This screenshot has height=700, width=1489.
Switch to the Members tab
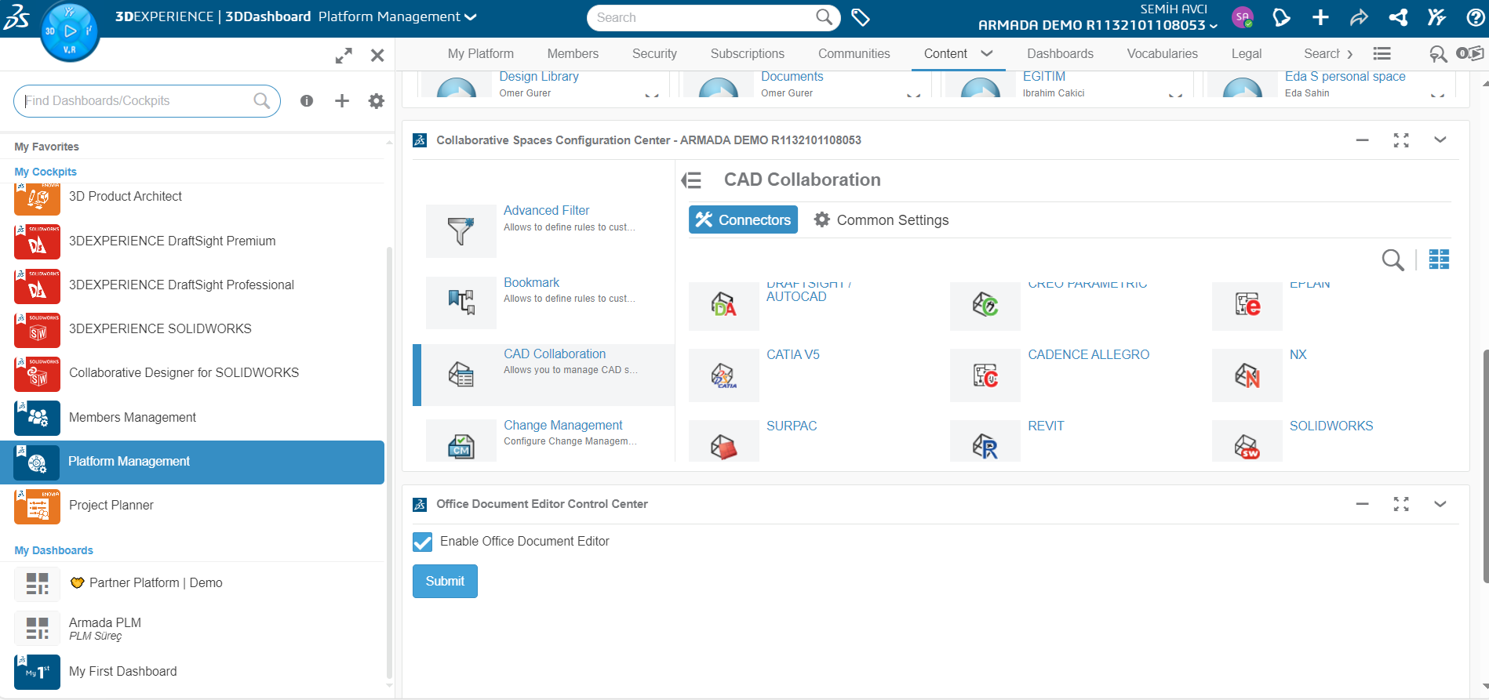[x=573, y=53]
